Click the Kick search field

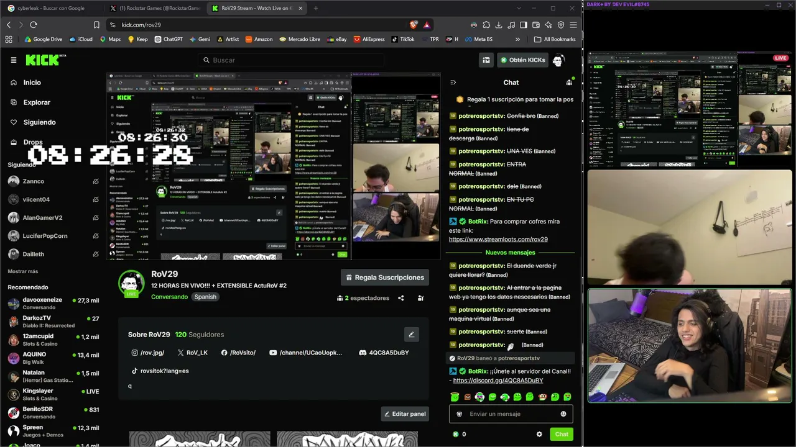pyautogui.click(x=291, y=60)
